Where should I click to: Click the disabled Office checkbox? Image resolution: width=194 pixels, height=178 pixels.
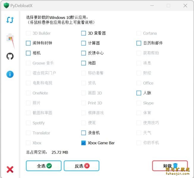click(139, 83)
